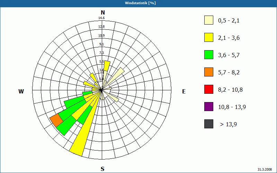Click the legend label '0,5 - 2,1'

pos(229,21)
